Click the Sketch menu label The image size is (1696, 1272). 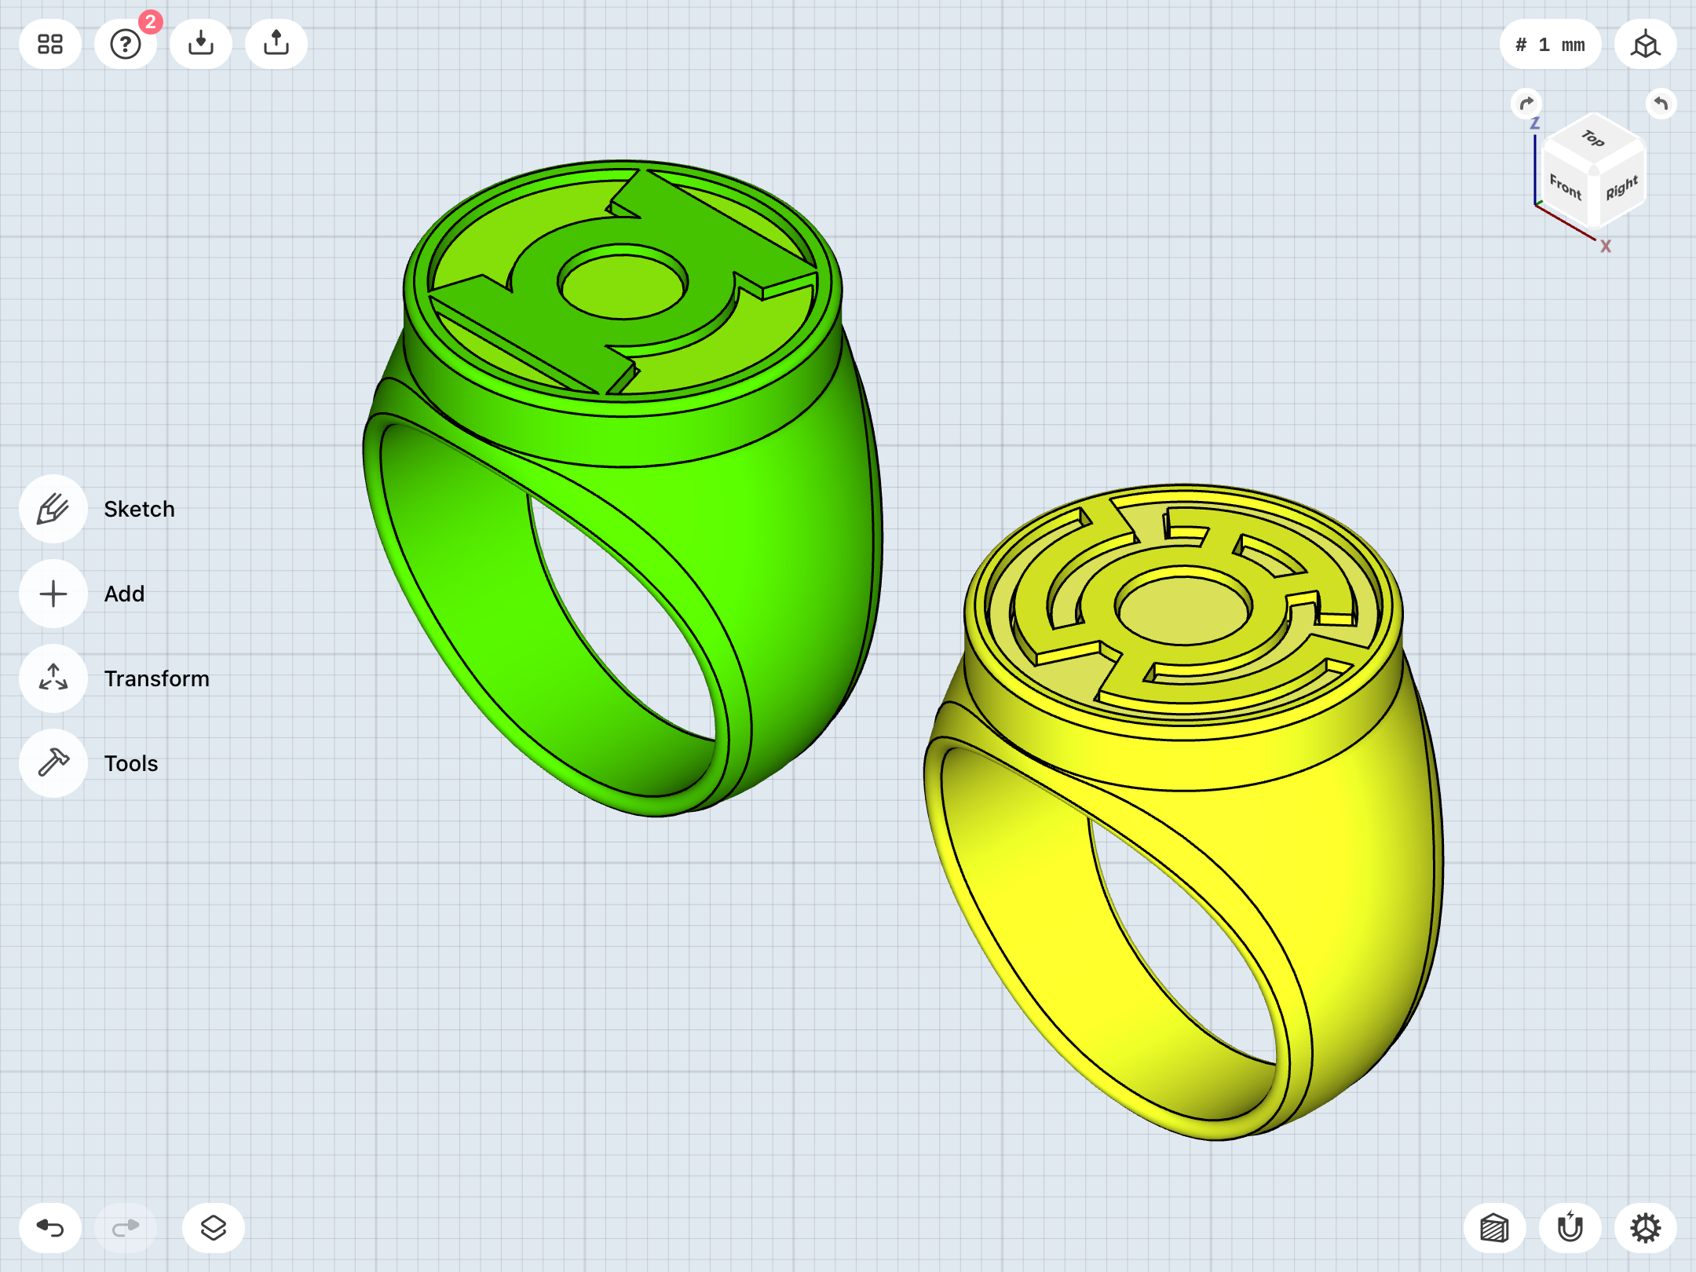click(139, 509)
